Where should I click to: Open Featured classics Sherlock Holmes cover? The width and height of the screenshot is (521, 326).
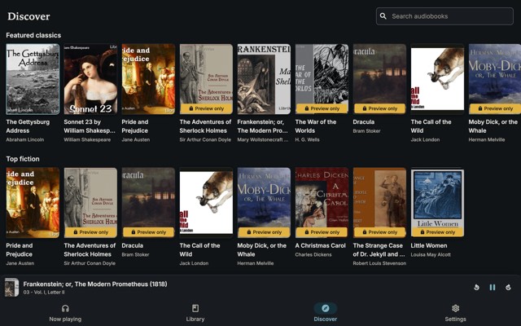point(206,79)
